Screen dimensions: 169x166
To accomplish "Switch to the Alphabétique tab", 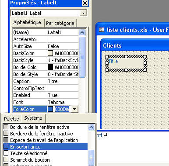I will coord(27,22).
